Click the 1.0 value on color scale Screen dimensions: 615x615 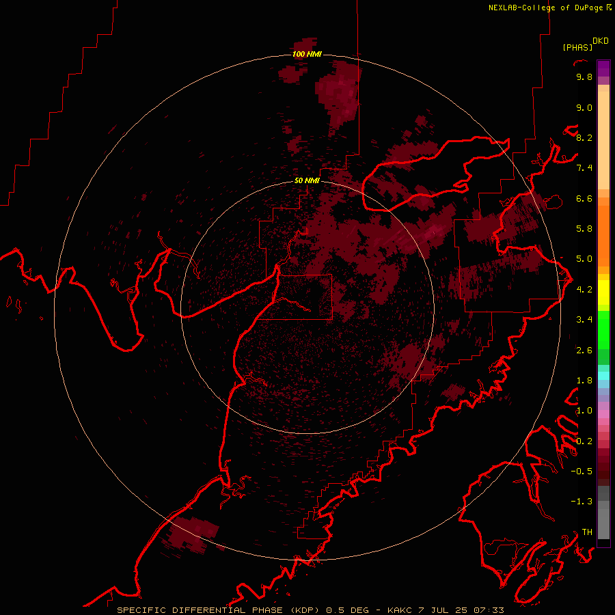(584, 411)
